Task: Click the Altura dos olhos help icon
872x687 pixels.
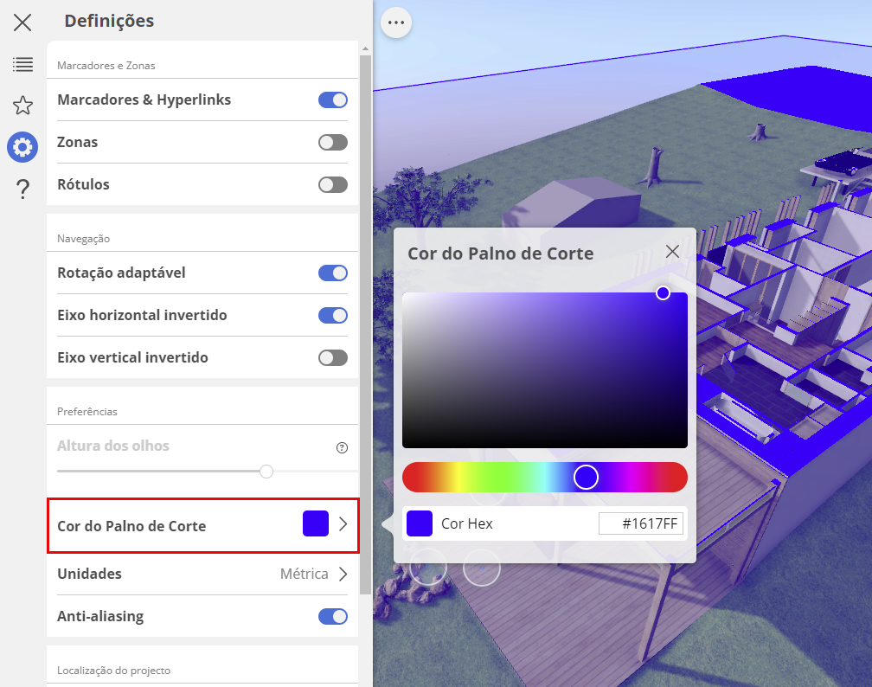Action: pos(342,448)
